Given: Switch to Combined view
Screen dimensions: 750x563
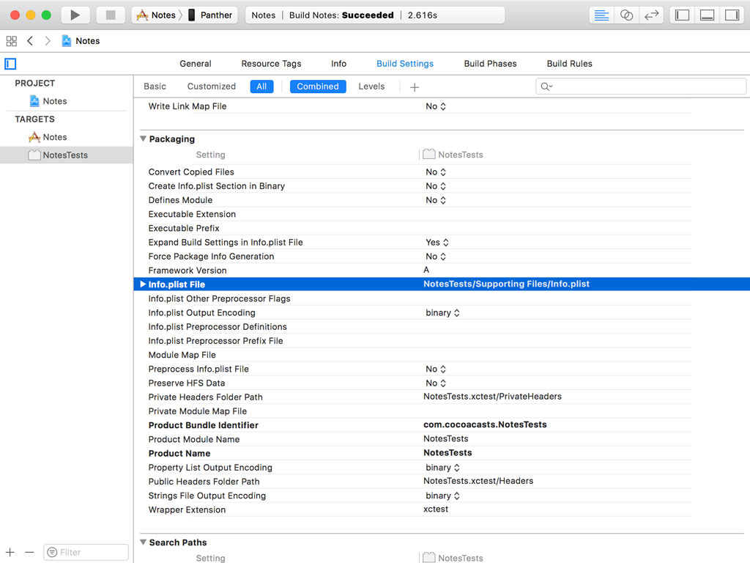Looking at the screenshot, I should (318, 87).
